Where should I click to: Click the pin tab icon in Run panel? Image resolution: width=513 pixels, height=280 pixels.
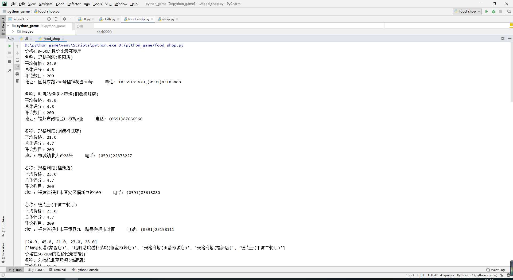pyautogui.click(x=10, y=71)
